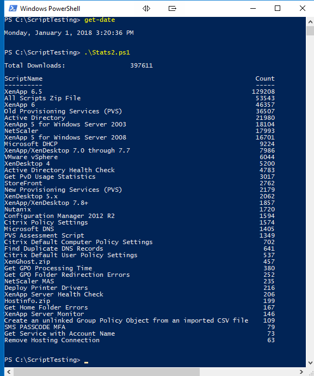Minimize the Windows PowerShell window
This screenshot has height=376, width=314.
click(x=253, y=8)
